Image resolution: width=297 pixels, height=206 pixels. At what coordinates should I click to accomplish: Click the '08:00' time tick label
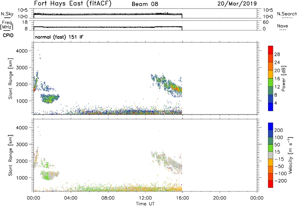point(108,198)
